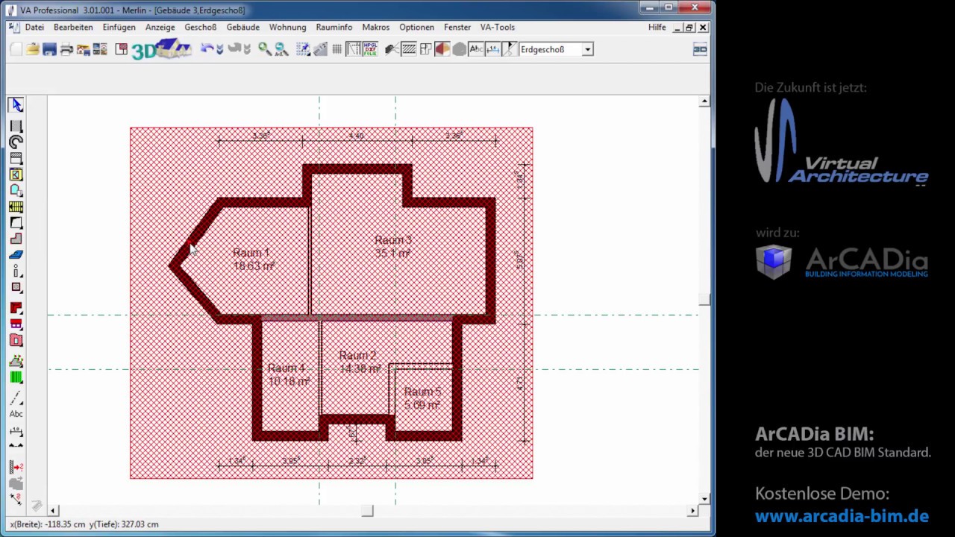955x537 pixels.
Task: Open the VA-Tools menu
Action: (x=498, y=27)
